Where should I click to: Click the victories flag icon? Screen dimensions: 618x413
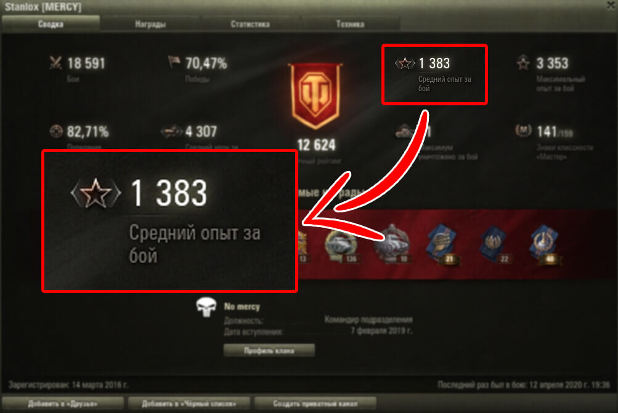pos(174,62)
